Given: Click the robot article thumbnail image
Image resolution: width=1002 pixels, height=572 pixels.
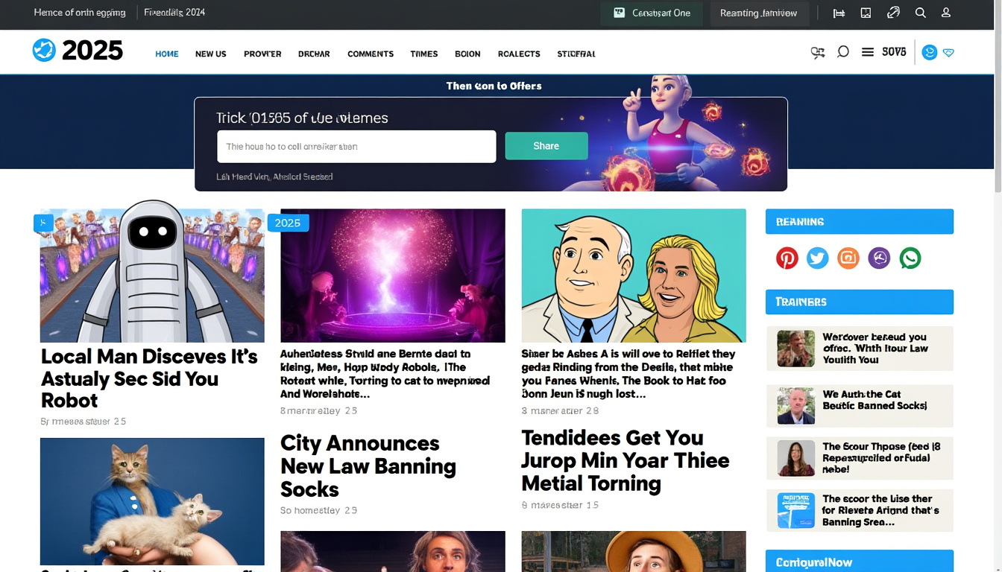Looking at the screenshot, I should coord(152,274).
